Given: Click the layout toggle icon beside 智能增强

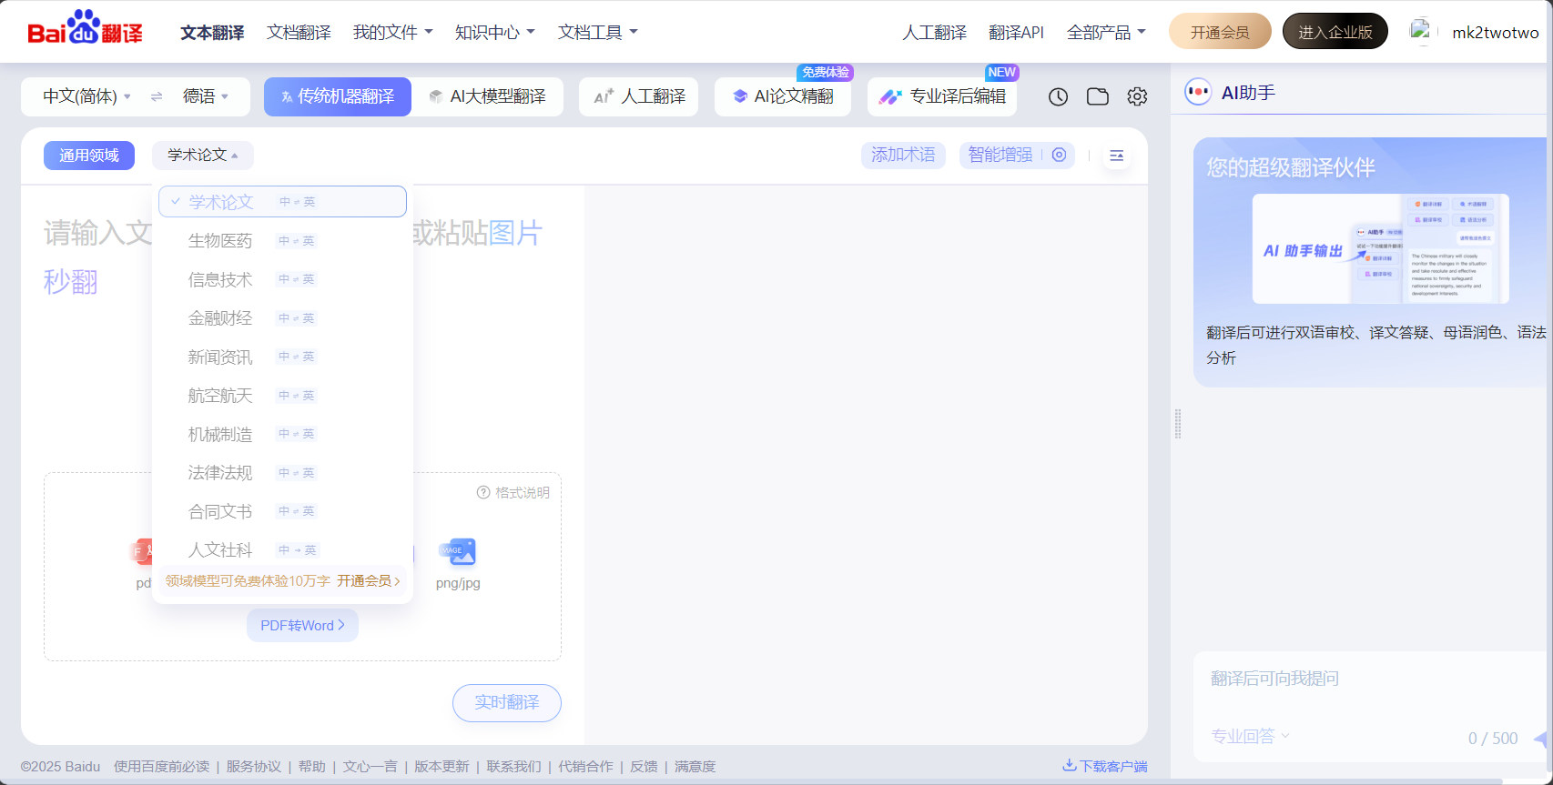Looking at the screenshot, I should 1117,156.
